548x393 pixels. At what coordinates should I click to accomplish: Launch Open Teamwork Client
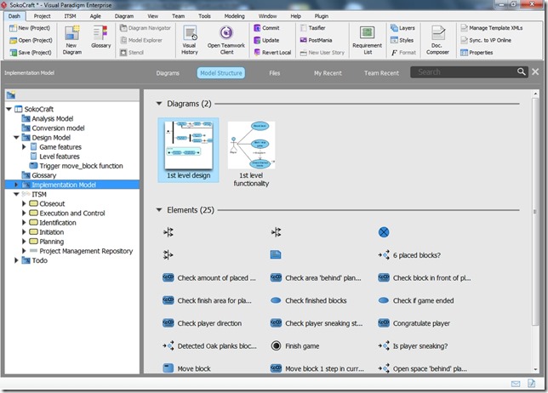(x=226, y=40)
